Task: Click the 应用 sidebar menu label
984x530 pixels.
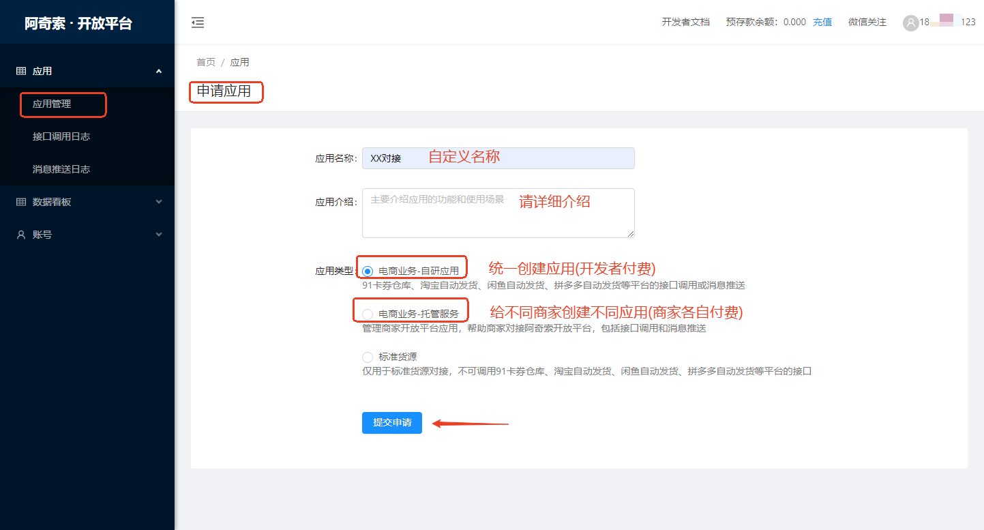Action: click(42, 71)
